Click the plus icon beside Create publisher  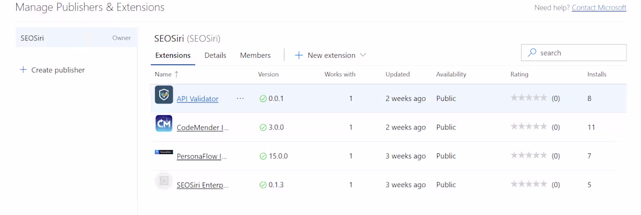click(23, 70)
